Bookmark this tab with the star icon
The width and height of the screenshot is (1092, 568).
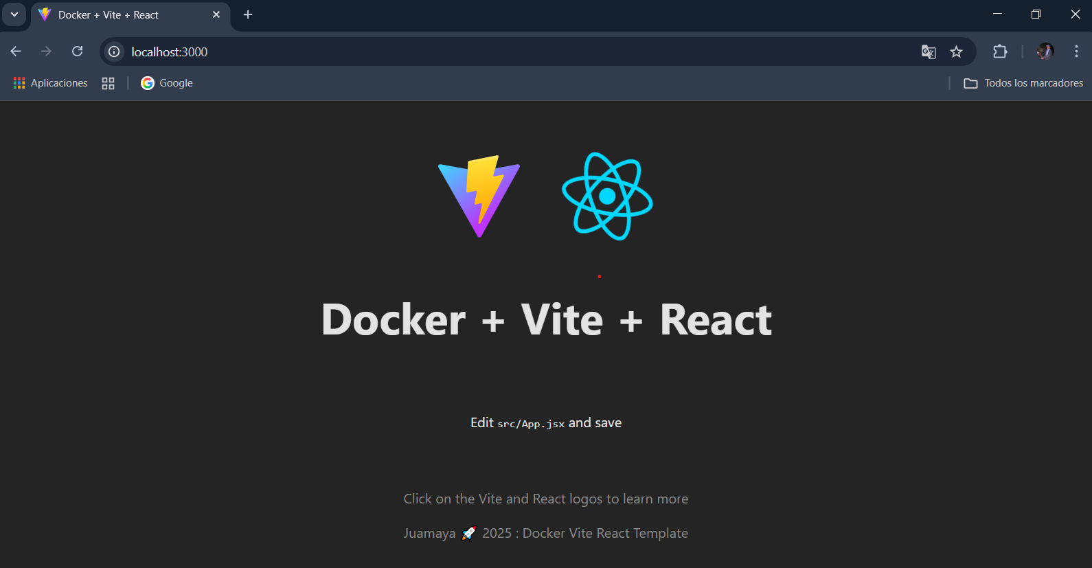click(956, 52)
